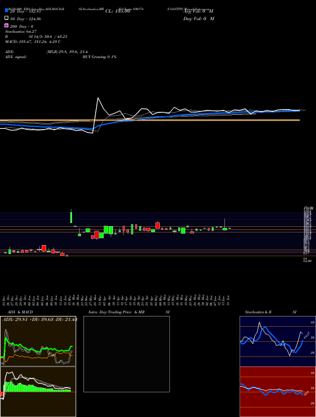Click the '(MGR) 29.8, 39.6, 21.4' ADX values
Screen dimensions: 316x417
pos(67,52)
